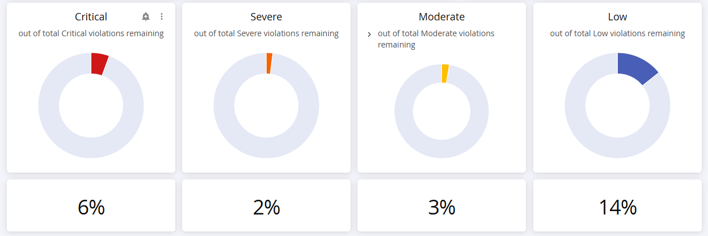Select the Low card title
Viewport: 708px width, 236px height.
coord(617,17)
